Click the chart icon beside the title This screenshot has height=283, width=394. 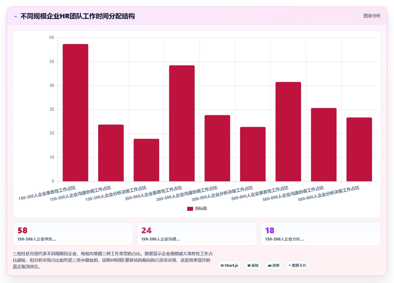tap(15, 16)
